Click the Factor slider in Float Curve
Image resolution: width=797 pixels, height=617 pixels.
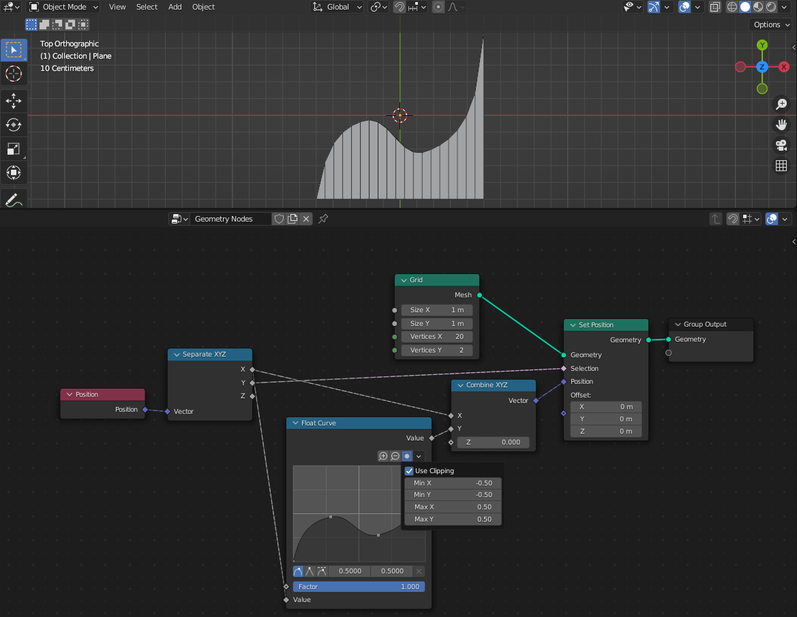point(359,586)
